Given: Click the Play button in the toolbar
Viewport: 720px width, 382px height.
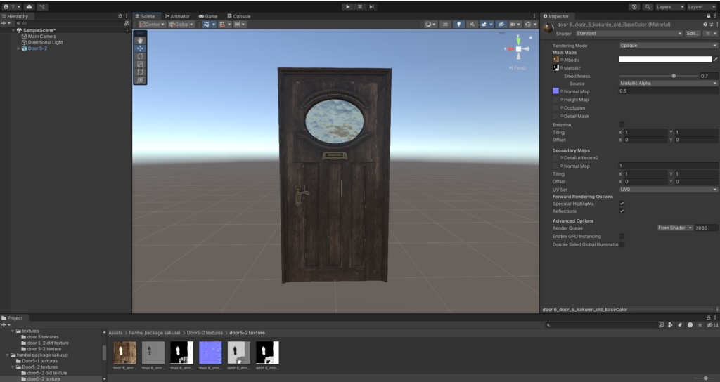Looking at the screenshot, I should pyautogui.click(x=347, y=7).
